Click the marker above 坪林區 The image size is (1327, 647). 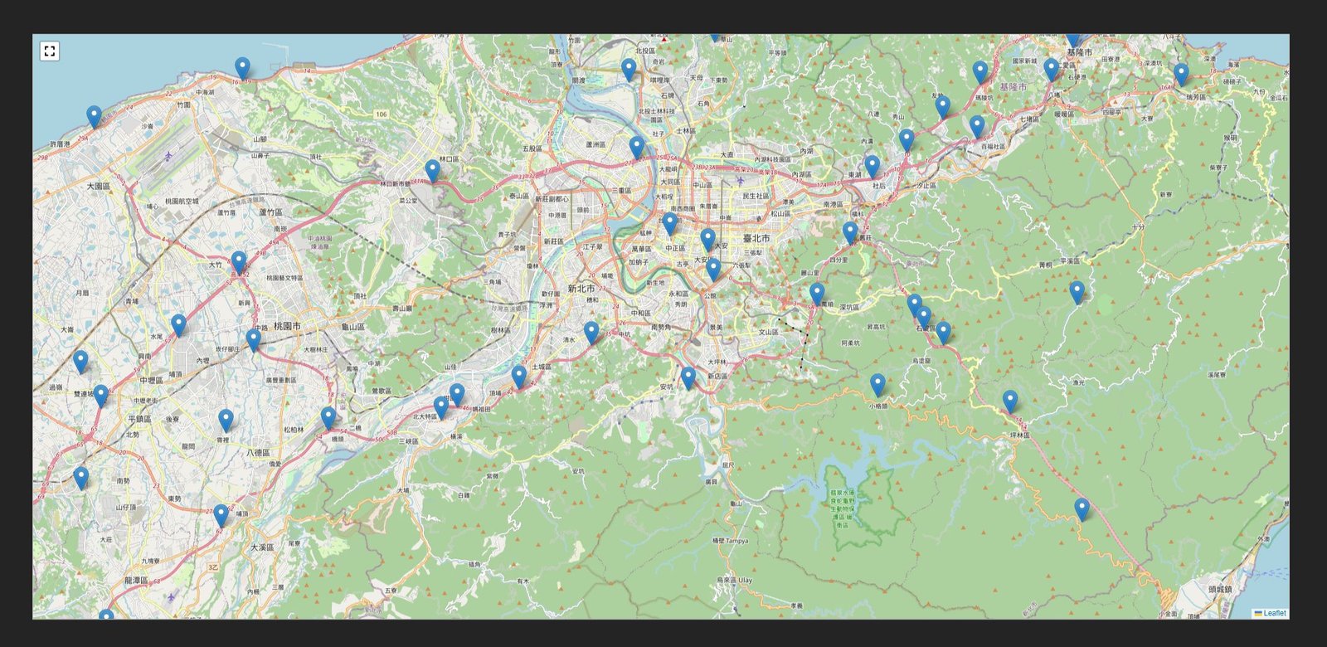1009,402
